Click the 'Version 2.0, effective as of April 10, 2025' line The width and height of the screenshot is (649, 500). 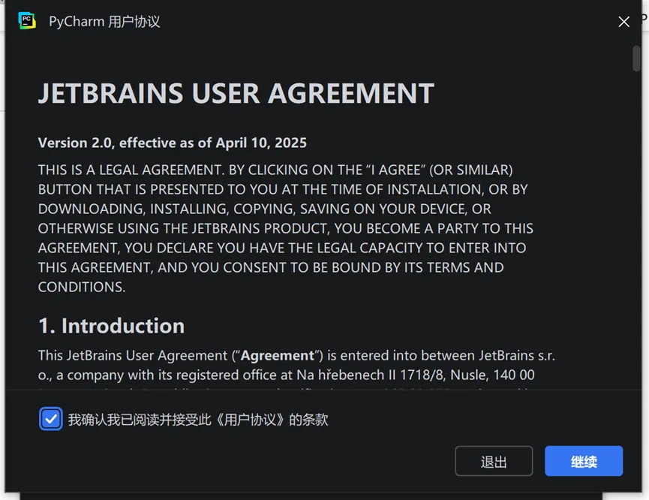point(172,143)
